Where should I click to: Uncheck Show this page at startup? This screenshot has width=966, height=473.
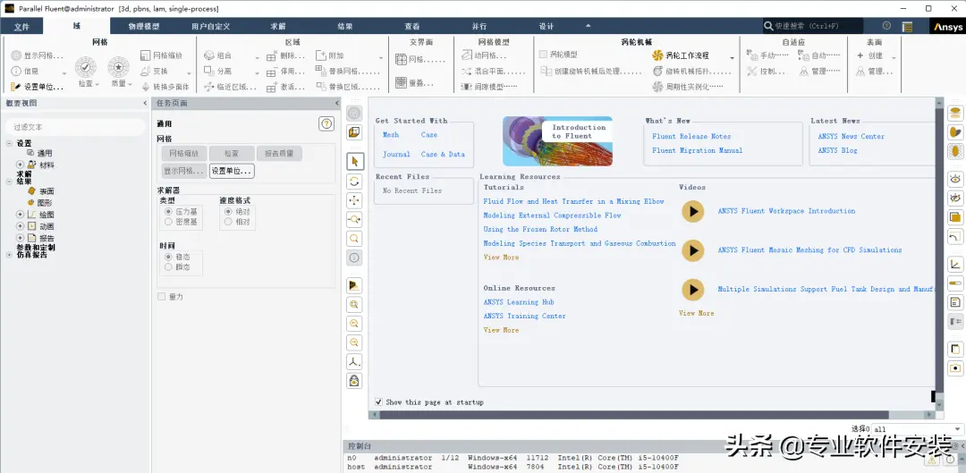click(x=379, y=402)
